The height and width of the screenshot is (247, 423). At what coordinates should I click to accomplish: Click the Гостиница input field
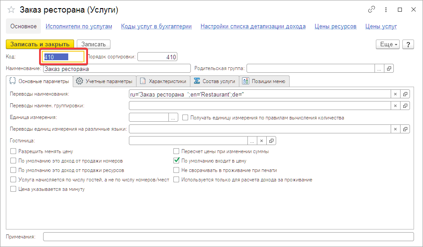click(x=188, y=141)
